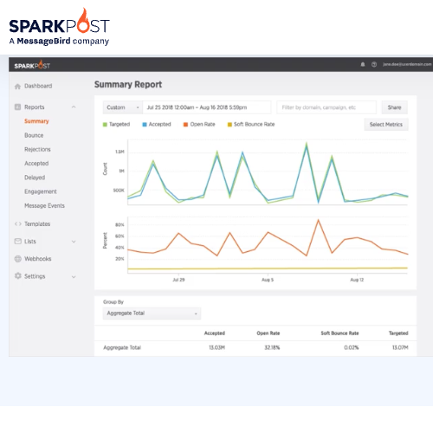Click the blue Accepted legend swatch
The height and width of the screenshot is (433, 433).
(x=145, y=125)
